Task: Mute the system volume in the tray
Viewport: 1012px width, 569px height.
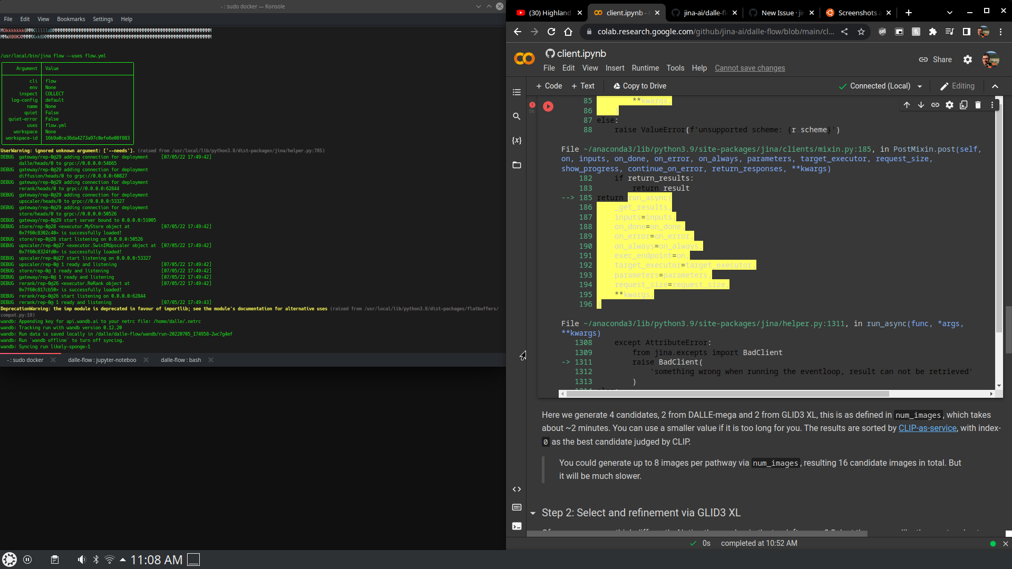Action: pyautogui.click(x=82, y=560)
